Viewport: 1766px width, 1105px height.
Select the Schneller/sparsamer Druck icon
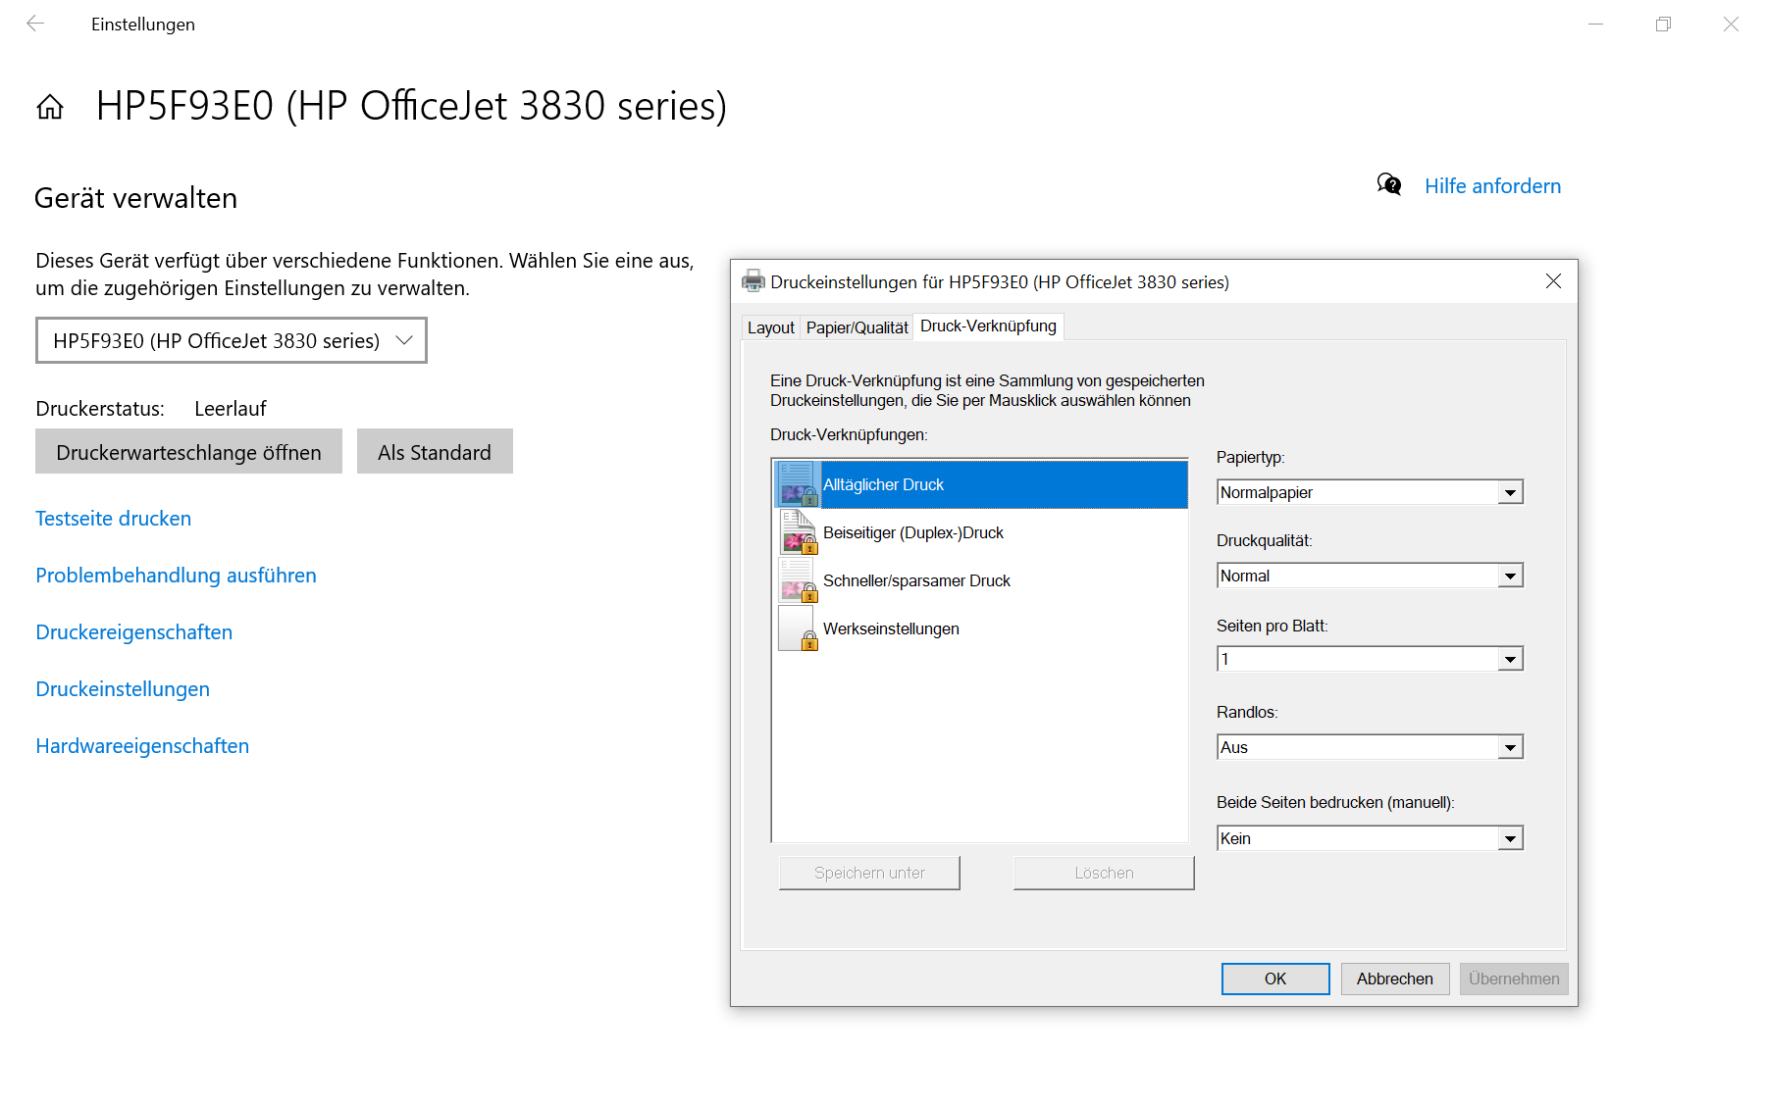(798, 580)
